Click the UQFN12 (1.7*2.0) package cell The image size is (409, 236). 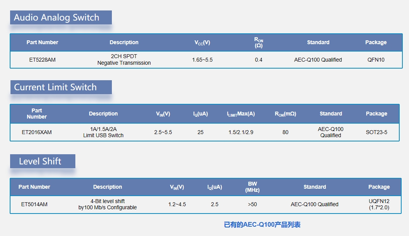379,204
